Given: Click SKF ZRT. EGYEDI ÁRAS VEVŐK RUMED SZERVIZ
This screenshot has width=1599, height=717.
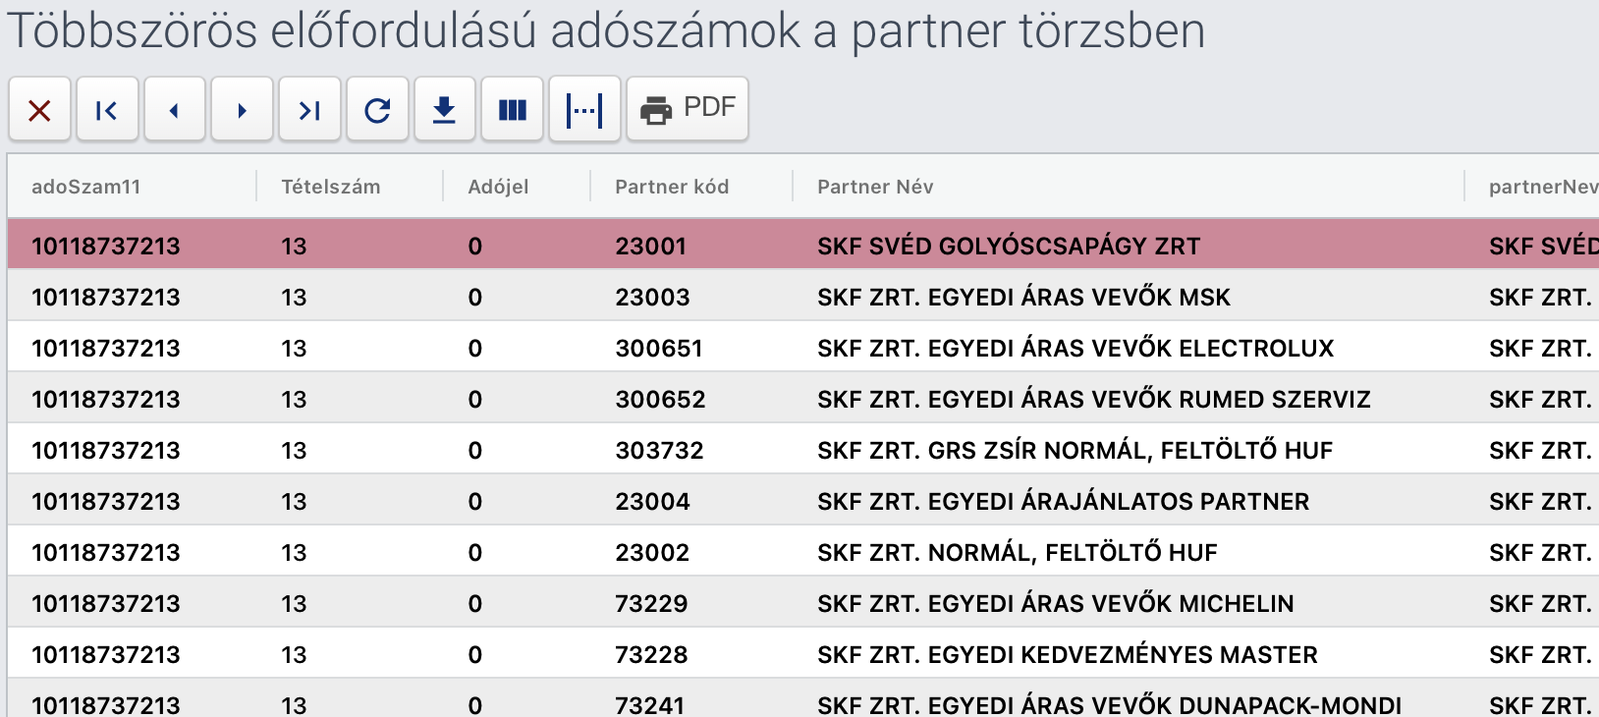Looking at the screenshot, I should (x=1093, y=399).
